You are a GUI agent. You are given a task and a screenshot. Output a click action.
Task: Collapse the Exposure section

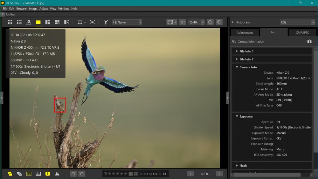[237, 116]
